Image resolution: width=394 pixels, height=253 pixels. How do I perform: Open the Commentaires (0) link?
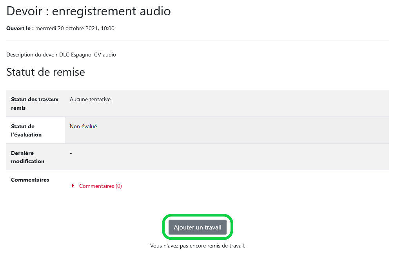[100, 186]
